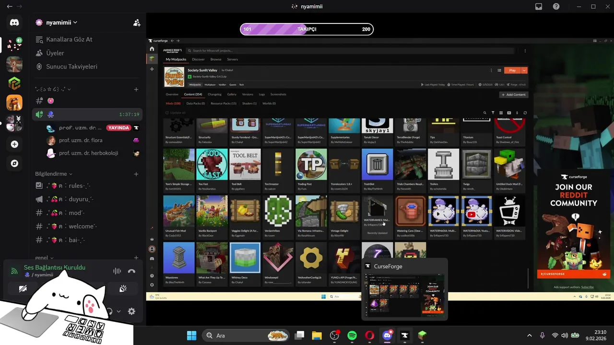The width and height of the screenshot is (614, 345).
Task: Select user prof. uzm. dr. flora
Action: coord(81,140)
